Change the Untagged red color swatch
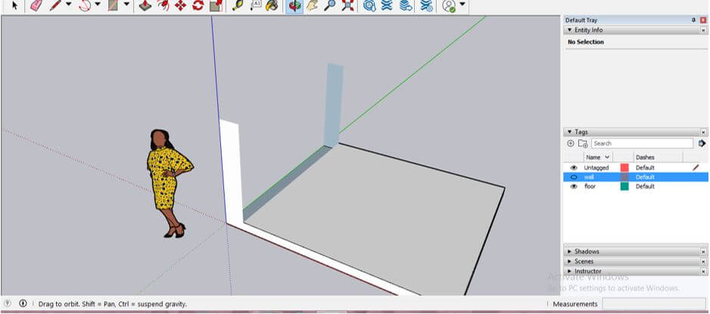Image resolution: width=710 pixels, height=314 pixels. point(624,167)
